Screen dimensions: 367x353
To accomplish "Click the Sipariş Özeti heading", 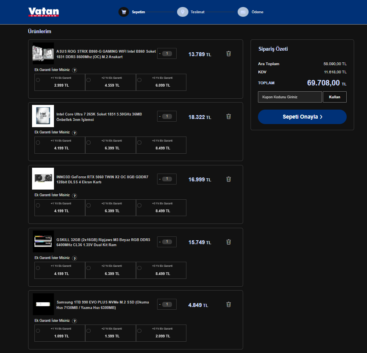I will point(273,49).
